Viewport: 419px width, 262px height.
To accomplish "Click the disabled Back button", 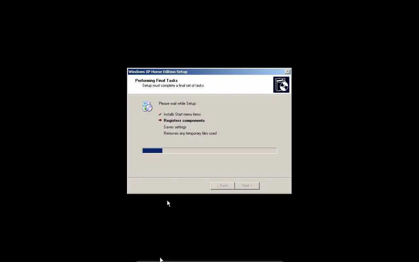I will (x=223, y=186).
